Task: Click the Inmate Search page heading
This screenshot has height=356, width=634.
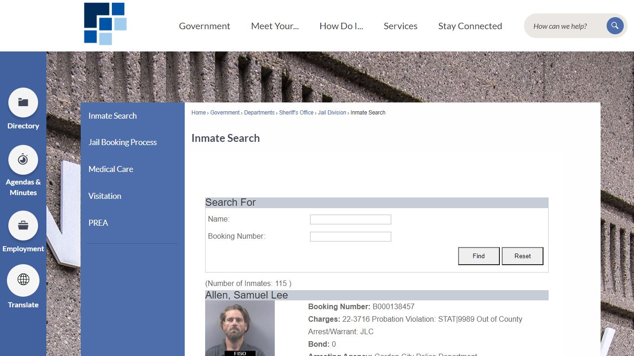Action: click(x=226, y=138)
